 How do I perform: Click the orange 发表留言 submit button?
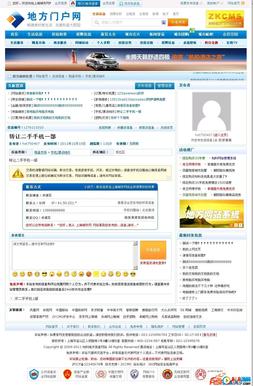[153, 250]
